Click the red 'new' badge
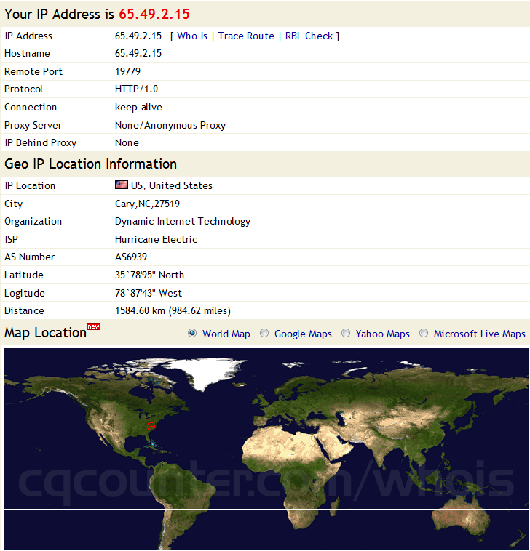530x551 pixels. pyautogui.click(x=94, y=326)
